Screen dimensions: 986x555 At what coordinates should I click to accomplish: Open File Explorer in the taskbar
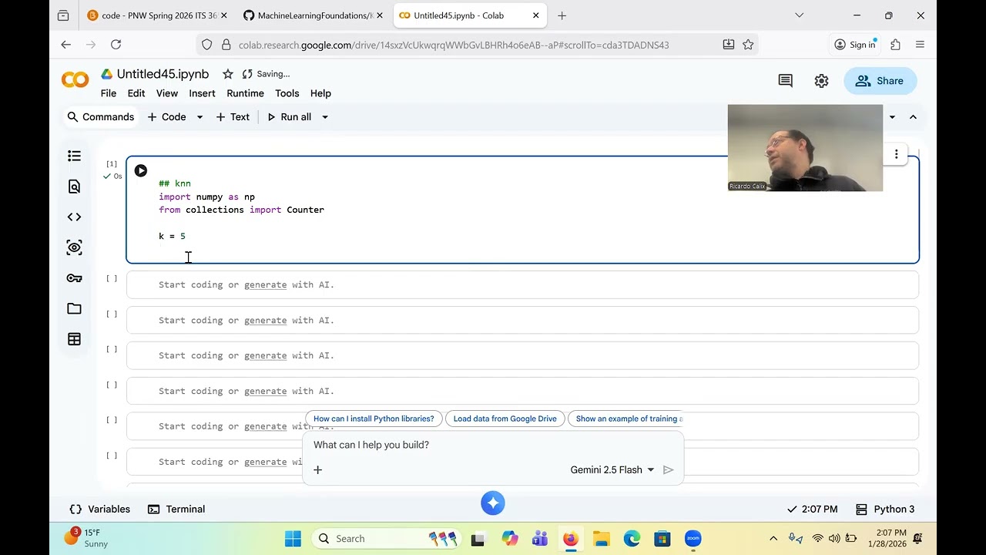pyautogui.click(x=601, y=539)
